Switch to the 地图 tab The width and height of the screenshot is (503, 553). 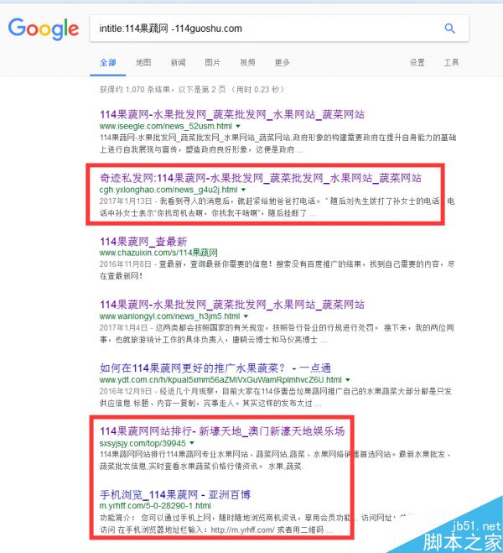[143, 63]
